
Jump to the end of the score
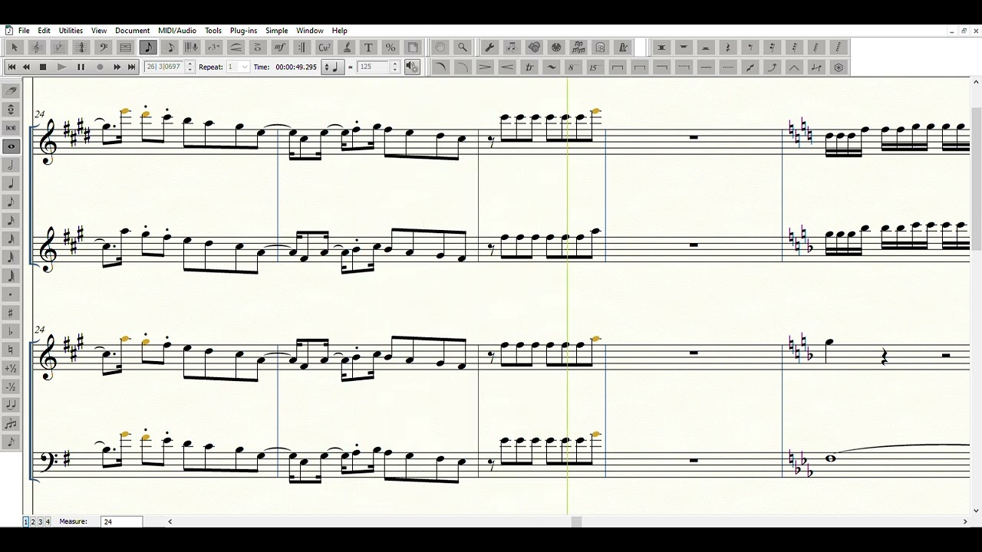point(132,67)
